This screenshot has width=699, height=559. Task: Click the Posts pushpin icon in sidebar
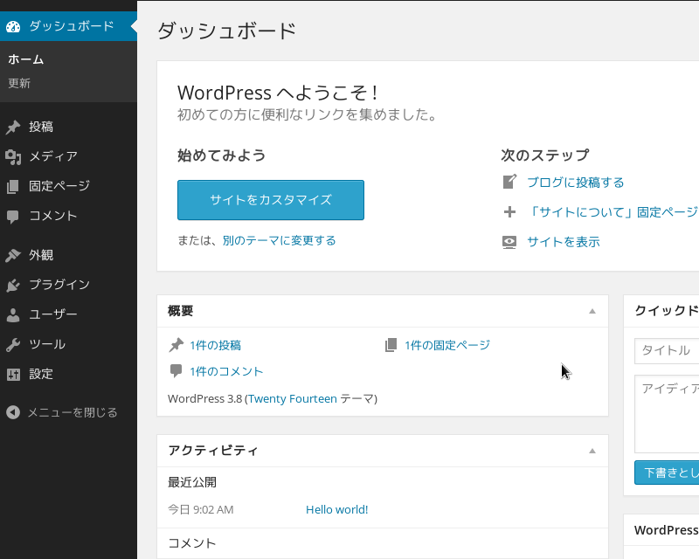point(13,127)
